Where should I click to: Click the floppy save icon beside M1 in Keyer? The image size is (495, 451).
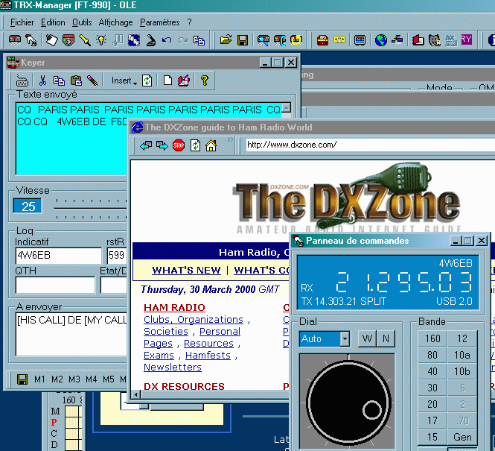[22, 379]
